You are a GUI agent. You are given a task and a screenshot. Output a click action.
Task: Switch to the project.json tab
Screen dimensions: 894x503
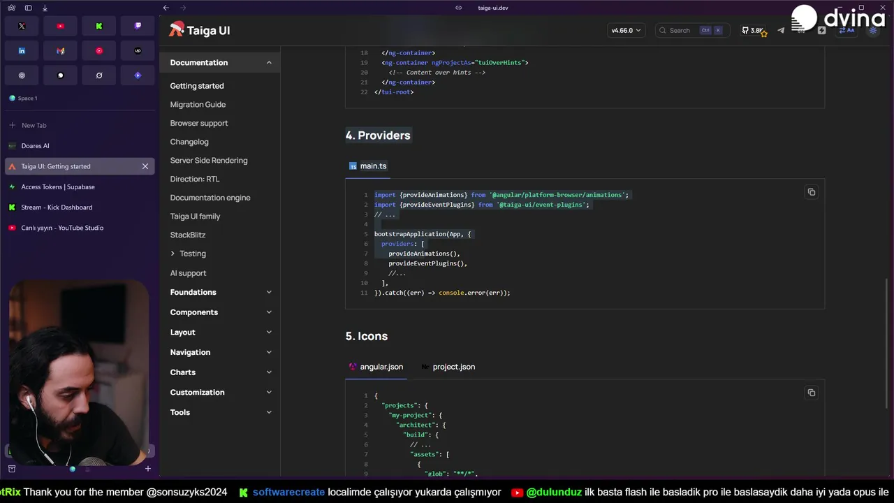click(448, 367)
